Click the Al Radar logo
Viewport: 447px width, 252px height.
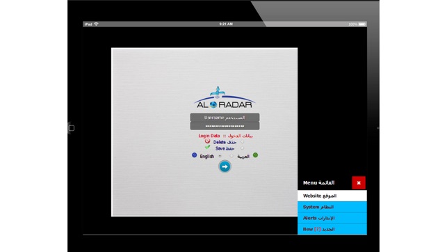tap(225, 97)
